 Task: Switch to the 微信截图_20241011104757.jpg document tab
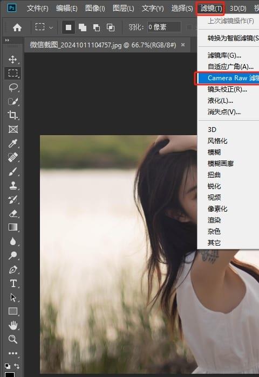(x=103, y=45)
